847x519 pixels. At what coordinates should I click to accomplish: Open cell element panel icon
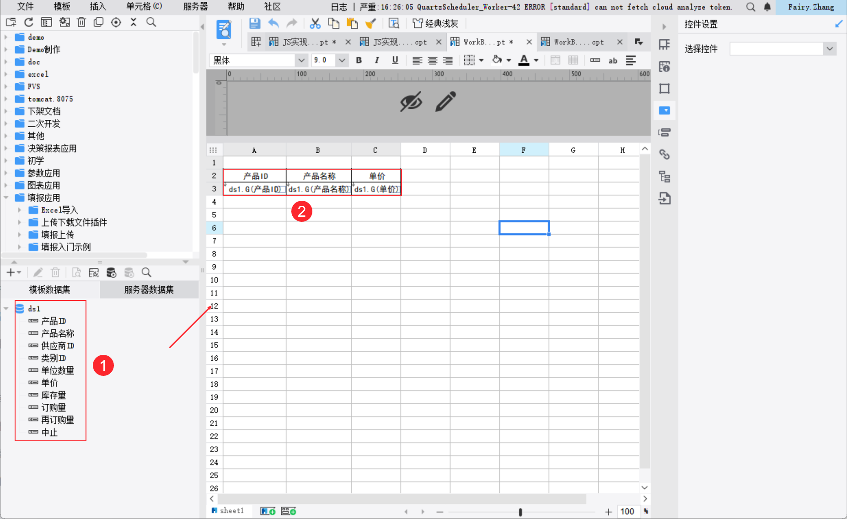[x=665, y=44]
